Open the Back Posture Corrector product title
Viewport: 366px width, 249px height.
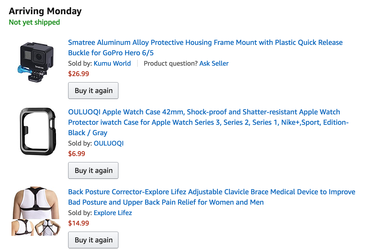pyautogui.click(x=212, y=192)
